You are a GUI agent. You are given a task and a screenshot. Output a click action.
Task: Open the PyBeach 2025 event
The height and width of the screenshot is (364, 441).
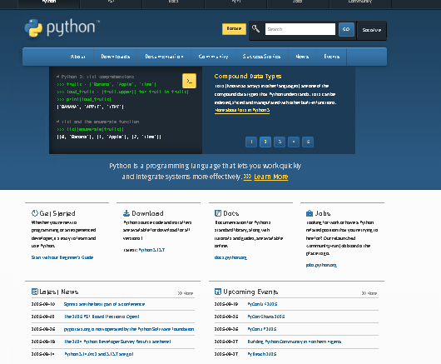(x=262, y=354)
